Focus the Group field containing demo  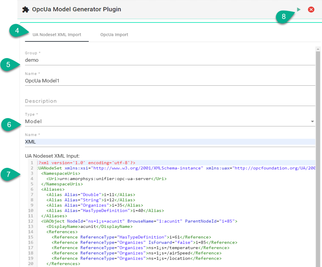[x=170, y=60]
